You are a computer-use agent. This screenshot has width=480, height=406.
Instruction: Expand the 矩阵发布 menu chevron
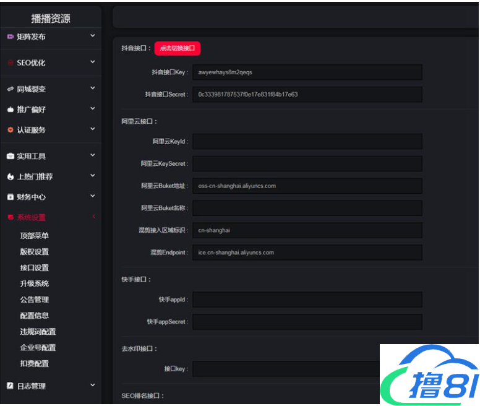click(x=93, y=37)
